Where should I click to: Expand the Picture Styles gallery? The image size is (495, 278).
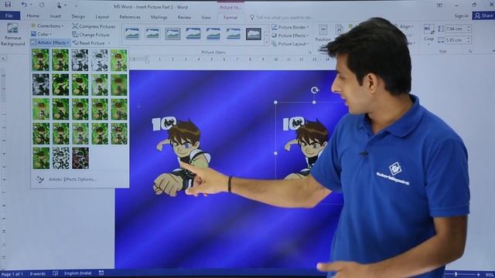pyautogui.click(x=266, y=43)
